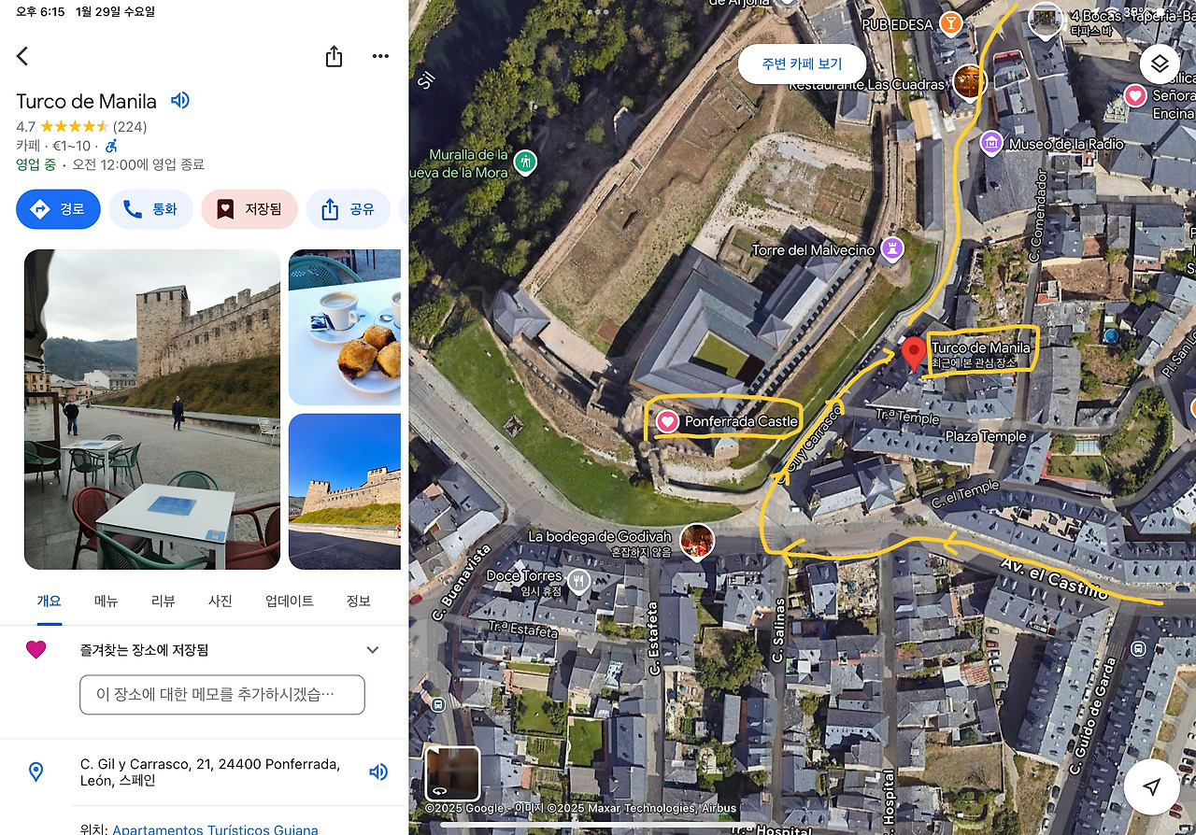
Task: Play pronunciation of Turco de Manila name
Action: click(180, 100)
